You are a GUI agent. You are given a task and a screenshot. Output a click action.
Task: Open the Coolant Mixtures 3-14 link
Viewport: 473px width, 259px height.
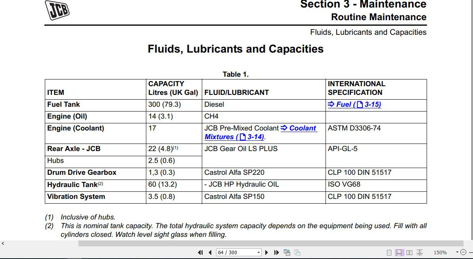(260, 132)
